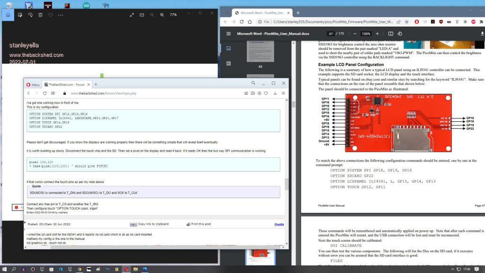Click the Quote link on forum post
The image size is (485, 273).
coord(279,224)
